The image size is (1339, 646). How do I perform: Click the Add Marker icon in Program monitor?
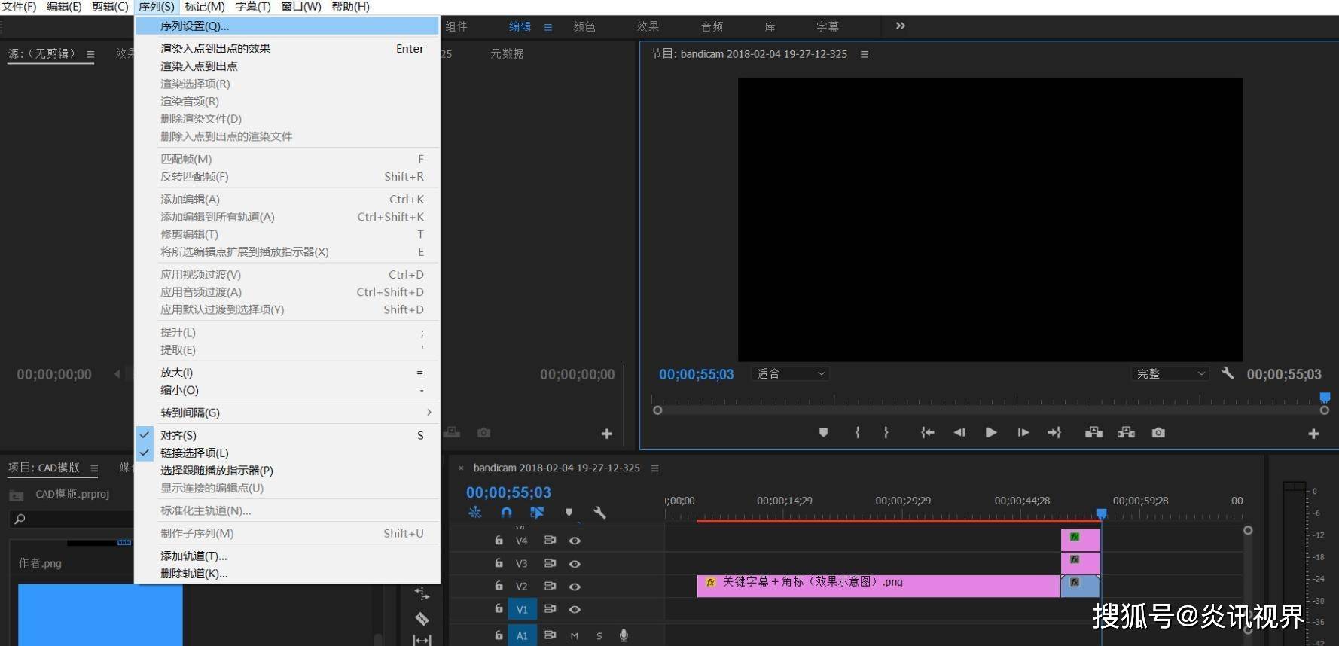coord(823,433)
